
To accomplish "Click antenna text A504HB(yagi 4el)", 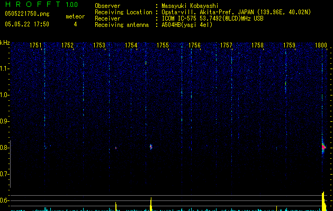I will coord(187,25).
